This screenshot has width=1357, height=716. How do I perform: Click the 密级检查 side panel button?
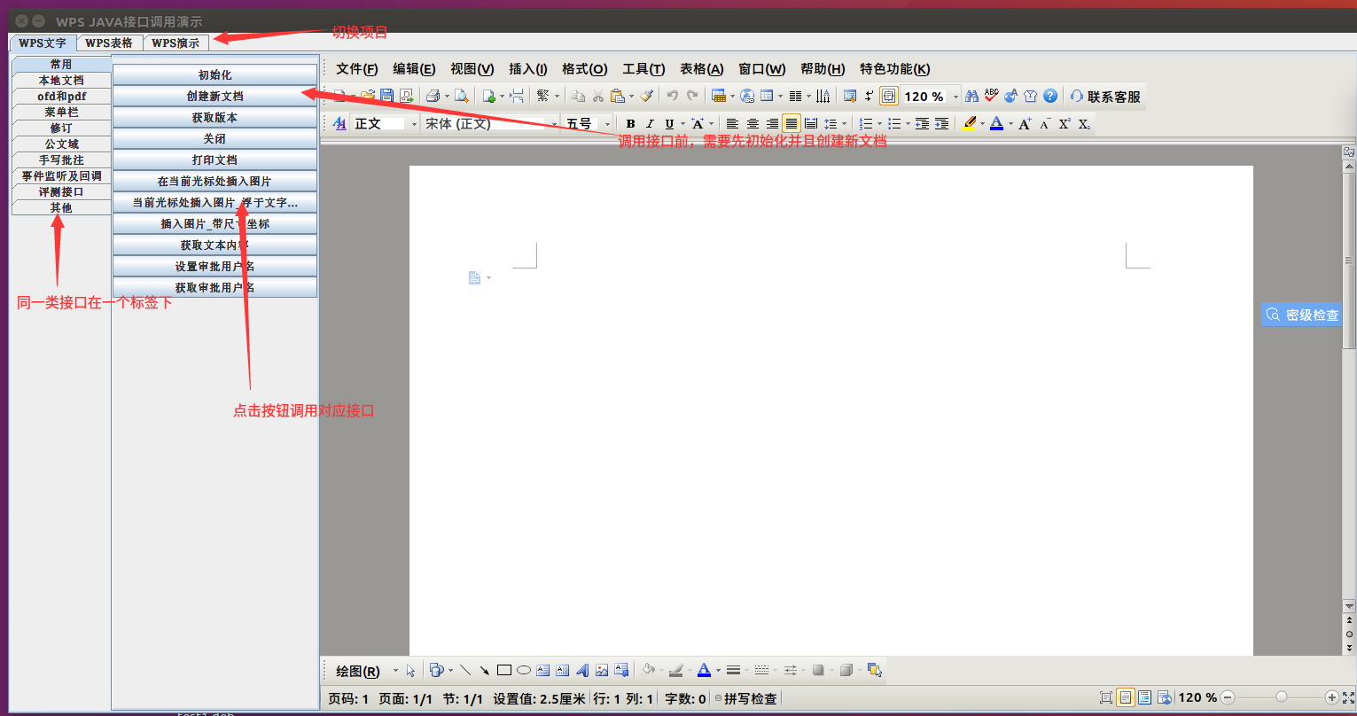click(1302, 315)
